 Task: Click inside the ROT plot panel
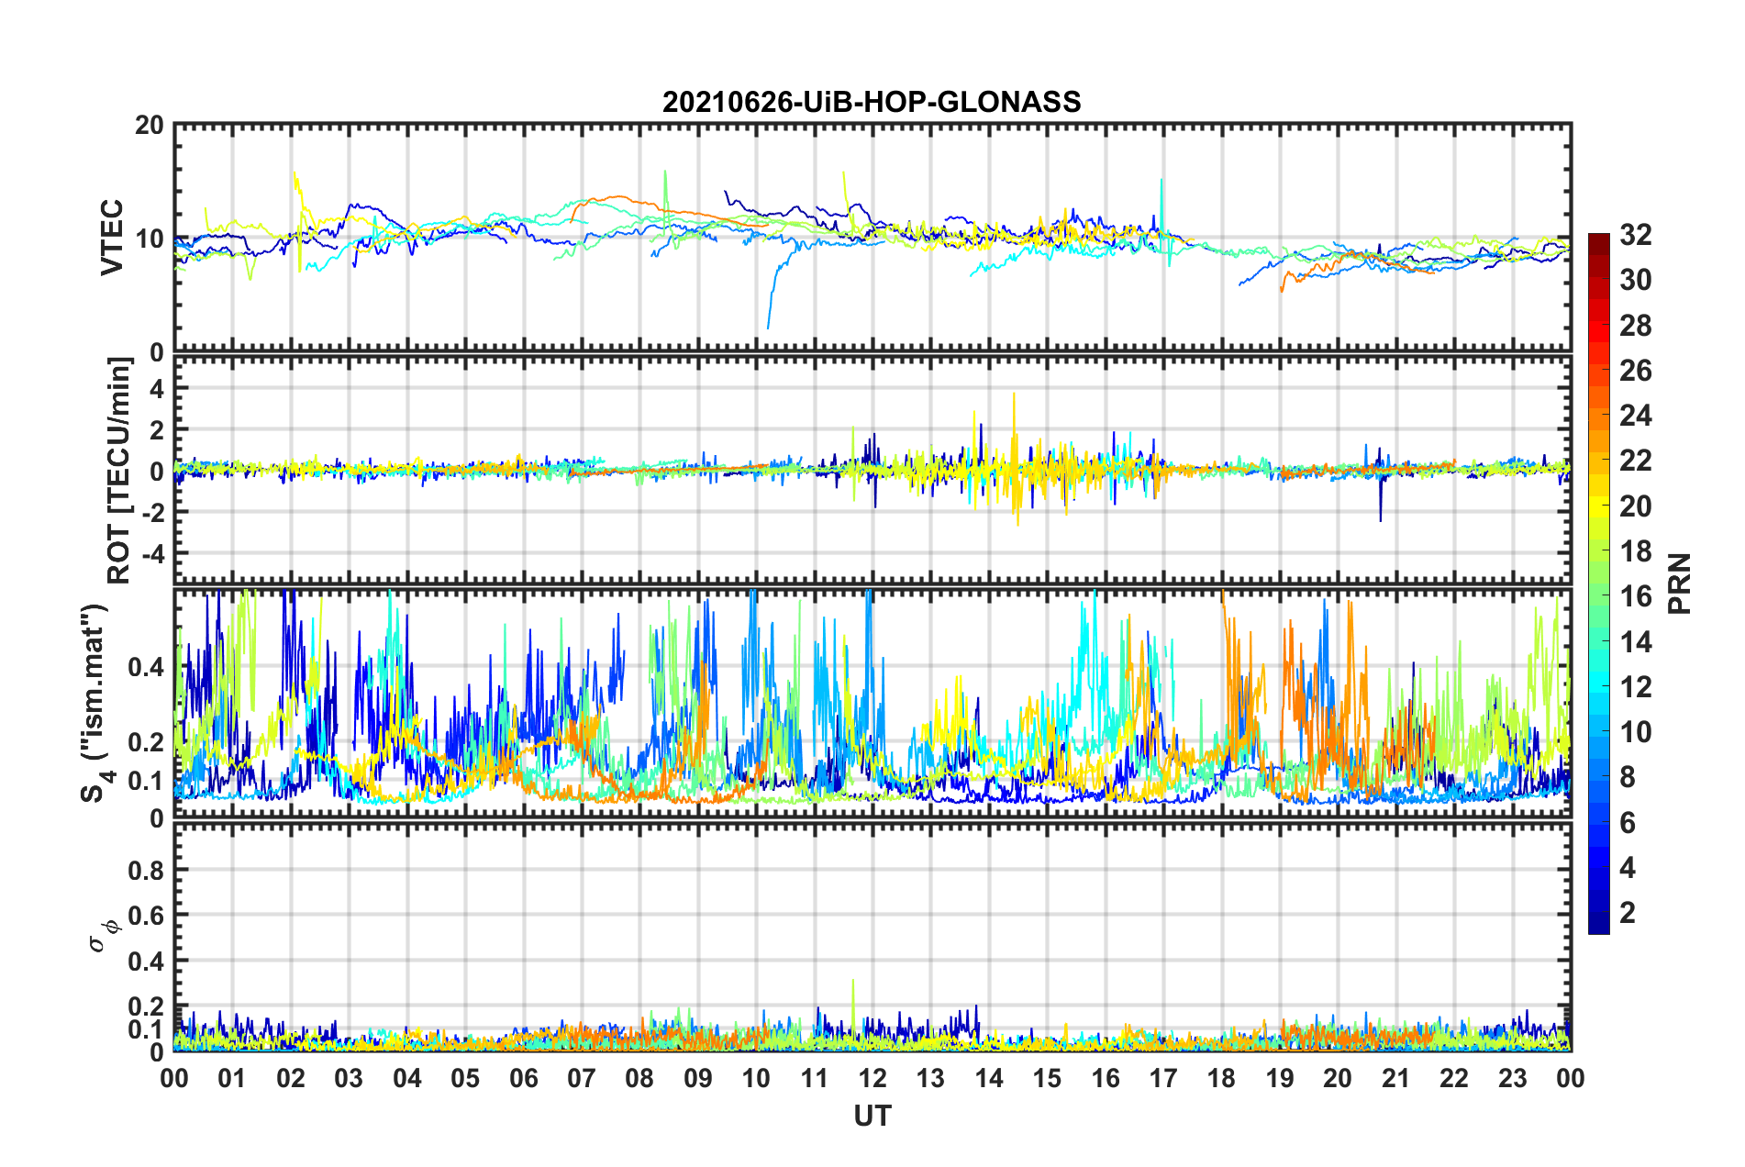coord(872,470)
